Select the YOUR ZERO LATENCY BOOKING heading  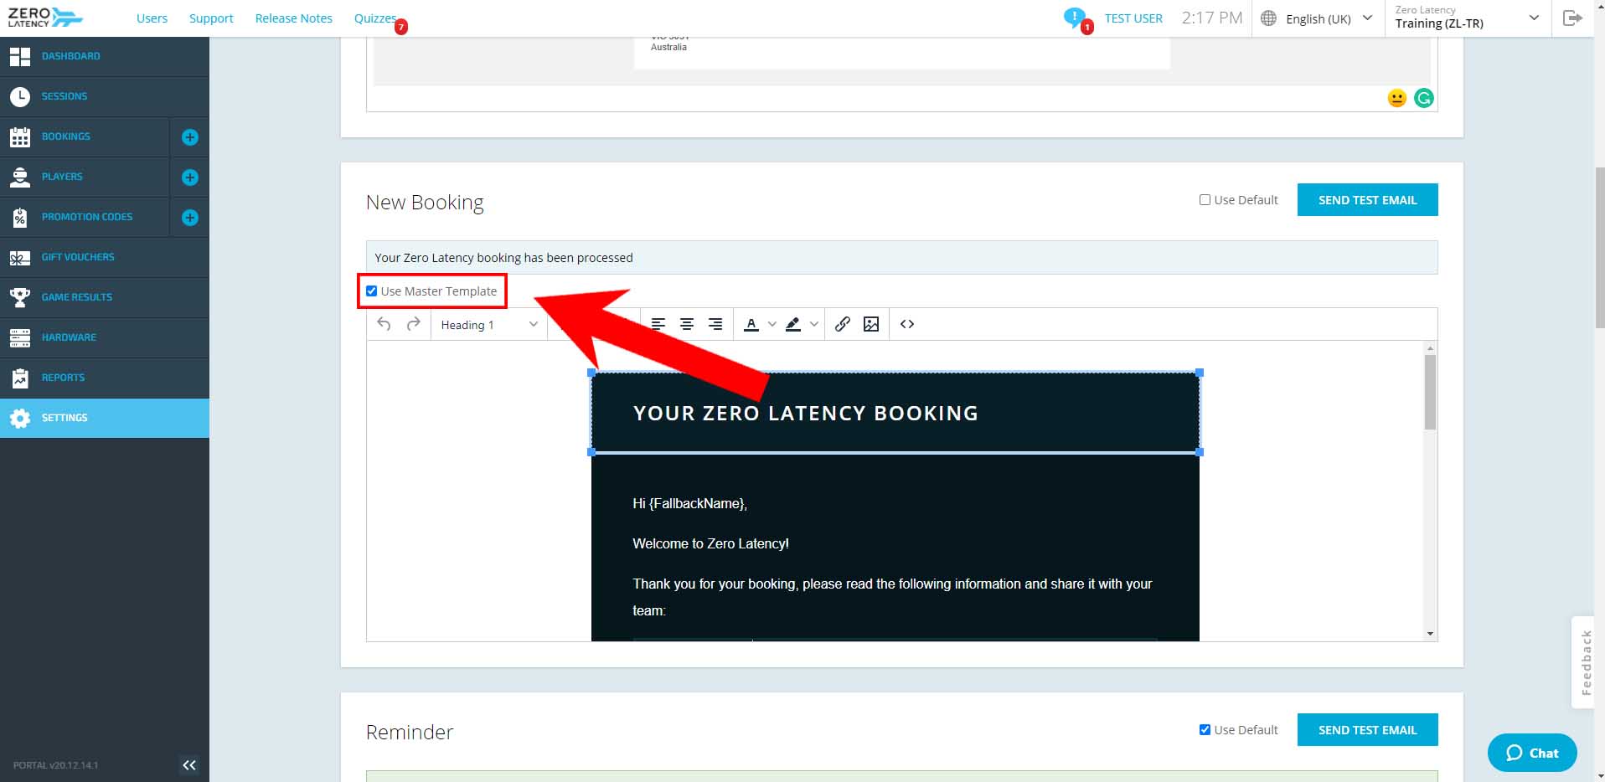click(x=806, y=413)
